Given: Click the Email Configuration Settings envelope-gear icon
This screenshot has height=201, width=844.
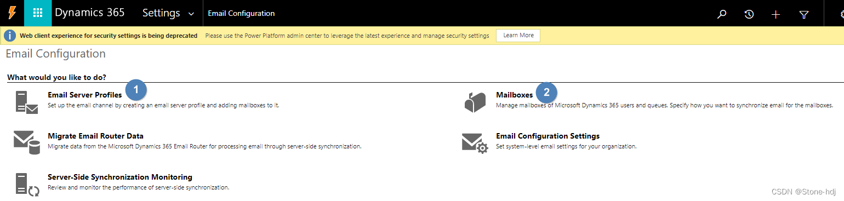Looking at the screenshot, I should pyautogui.click(x=475, y=143).
